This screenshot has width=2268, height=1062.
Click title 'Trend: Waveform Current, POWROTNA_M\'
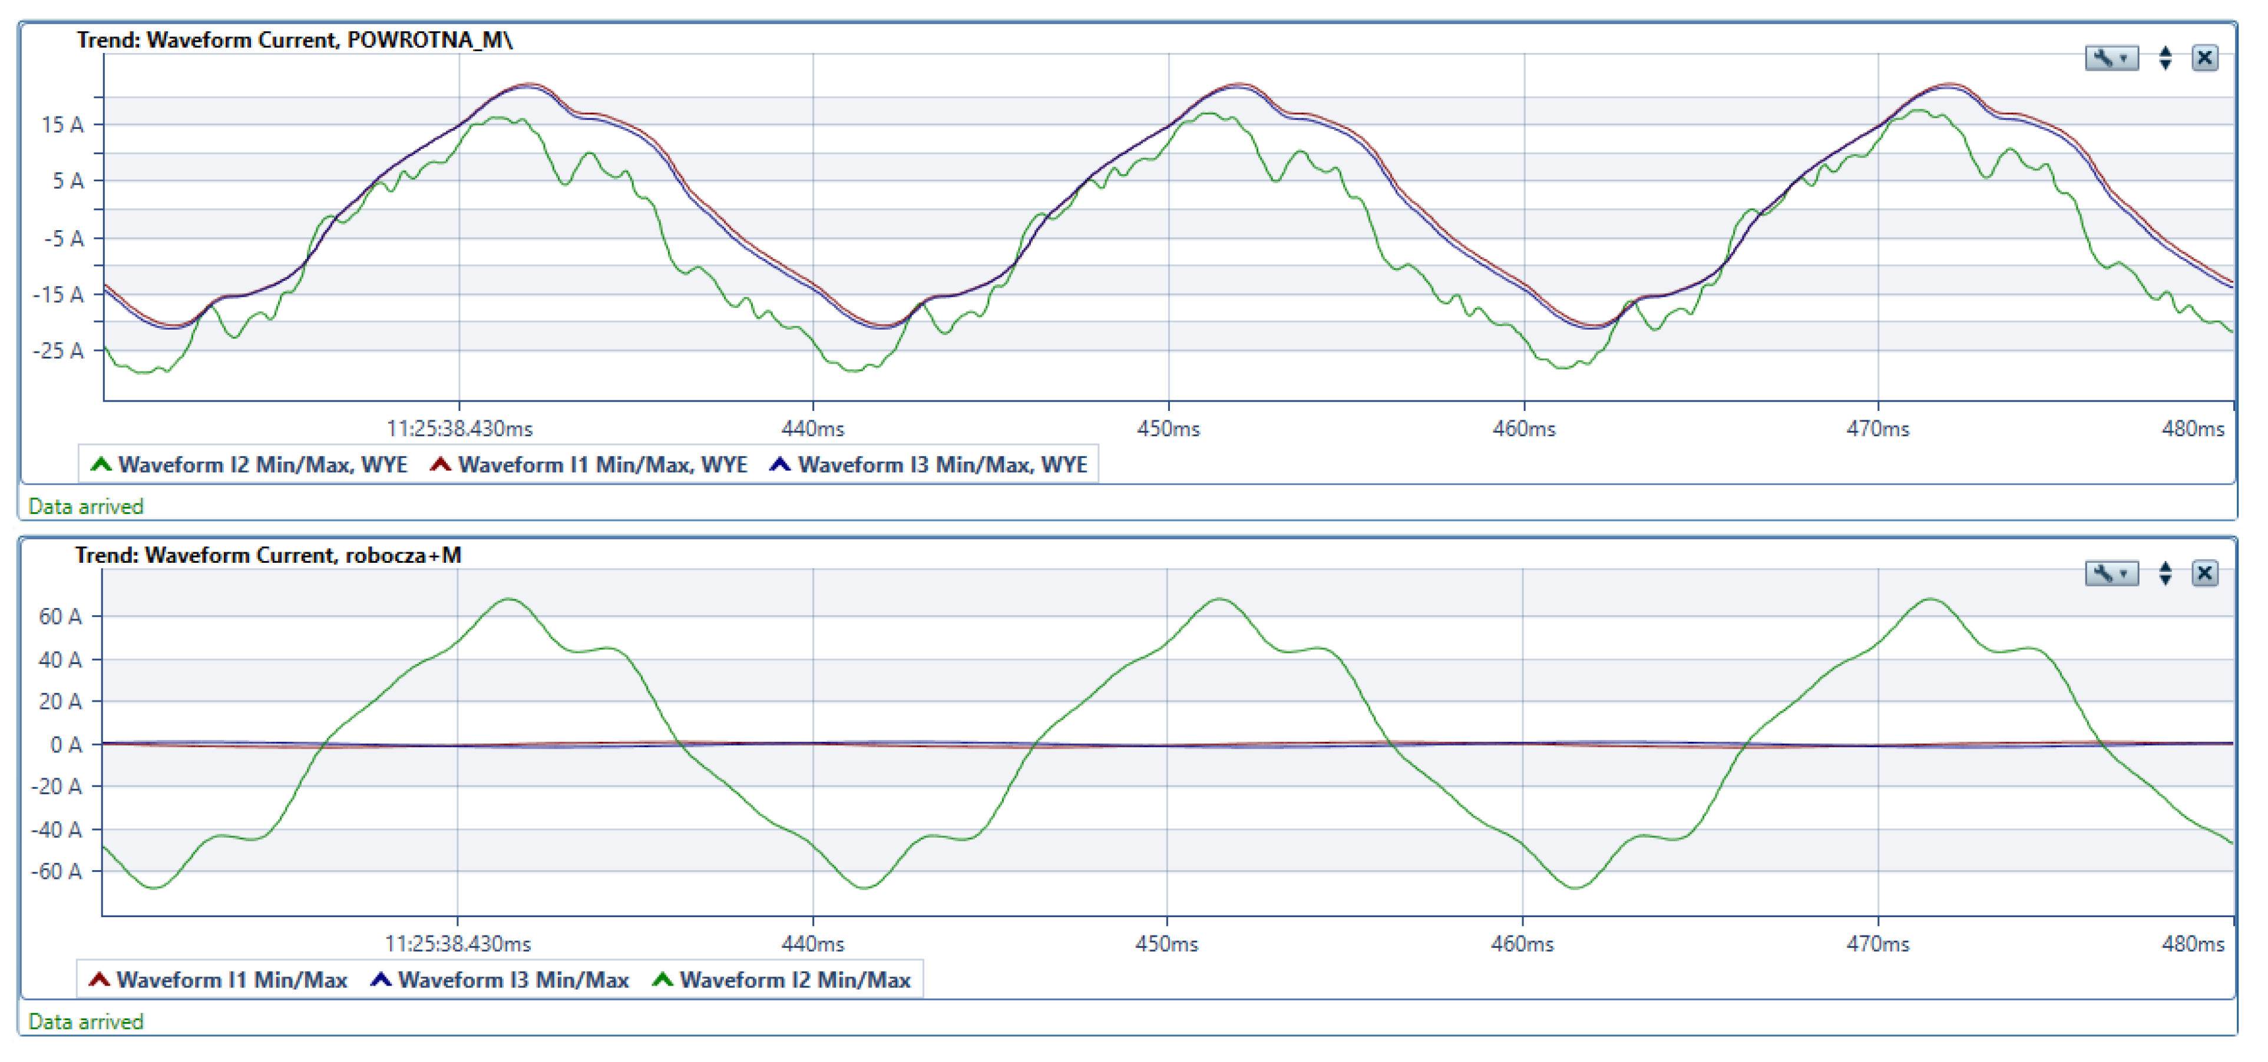[294, 39]
